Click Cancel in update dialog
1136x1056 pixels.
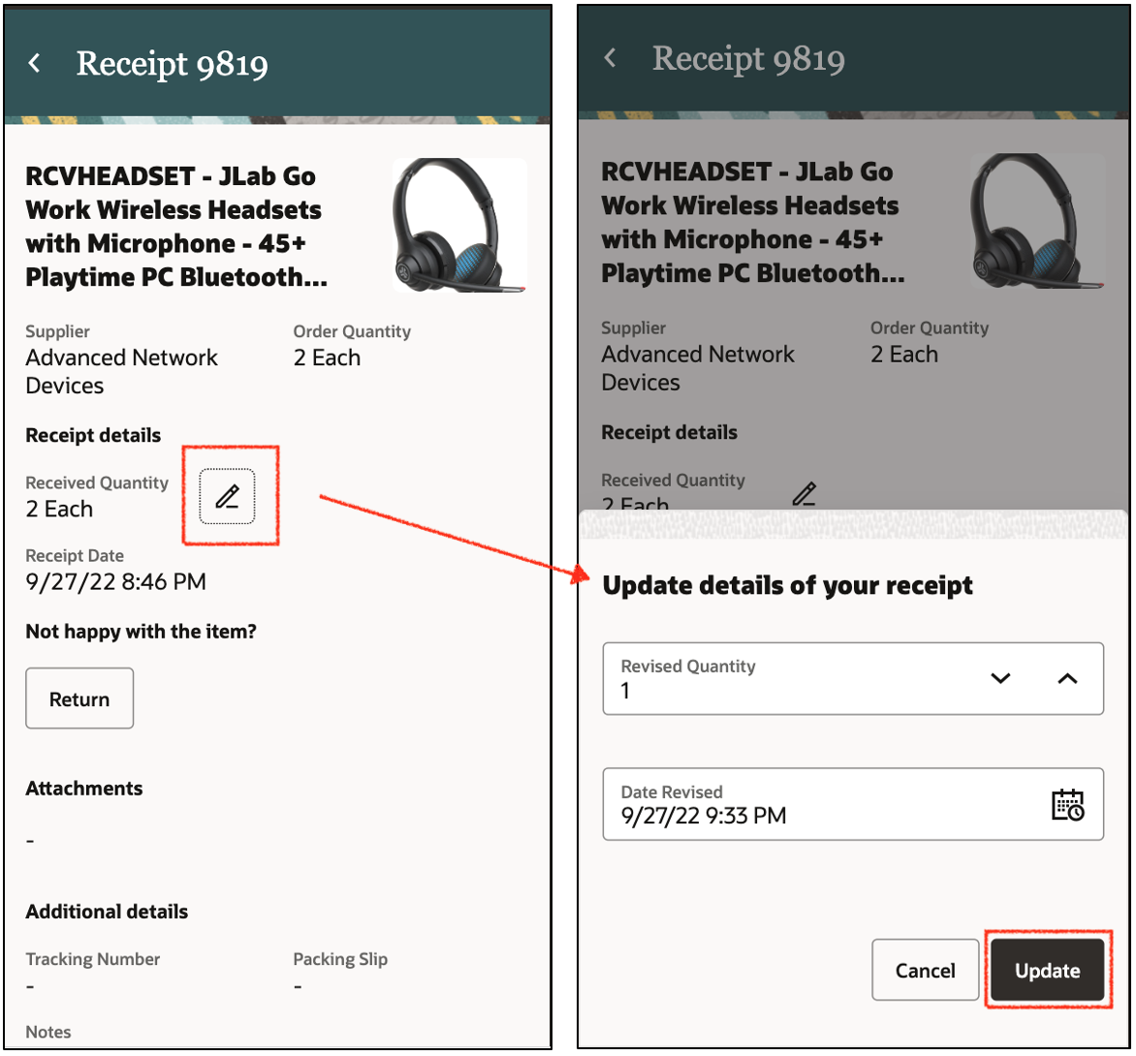[925, 970]
